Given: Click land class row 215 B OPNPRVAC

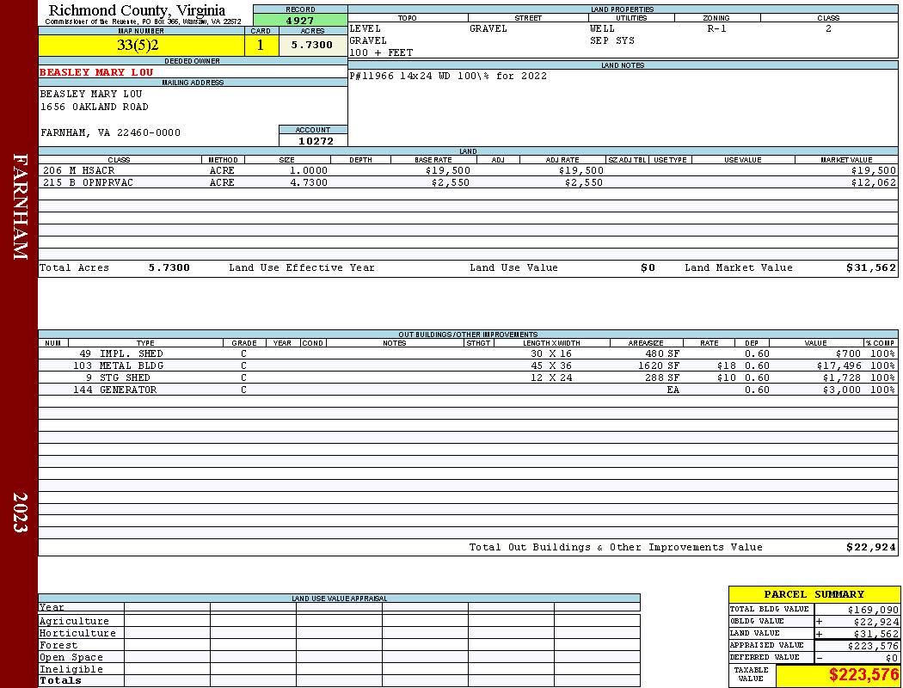Looking at the screenshot, I should click(x=468, y=182).
